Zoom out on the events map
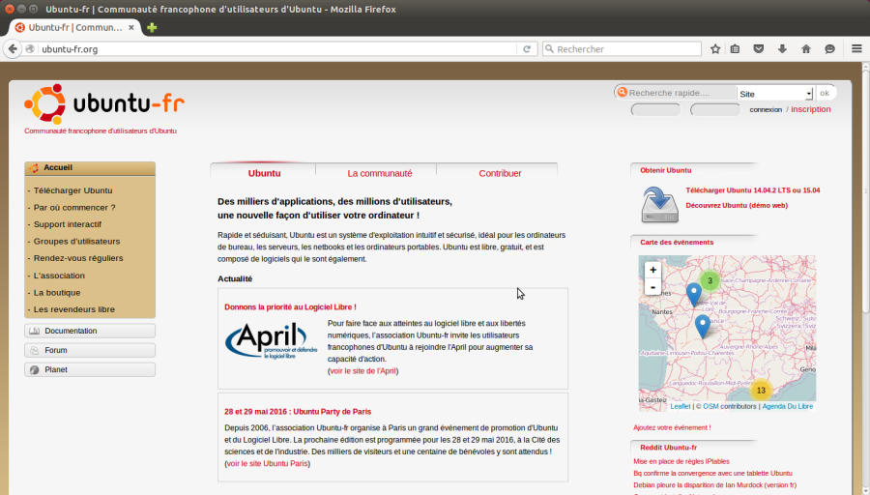This screenshot has width=870, height=495. coord(653,287)
